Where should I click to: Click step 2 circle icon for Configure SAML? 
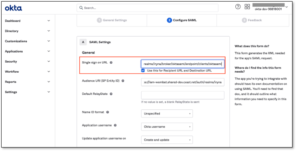click(169, 20)
